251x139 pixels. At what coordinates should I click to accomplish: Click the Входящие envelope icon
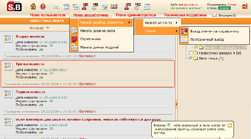pyautogui.click(x=214, y=15)
